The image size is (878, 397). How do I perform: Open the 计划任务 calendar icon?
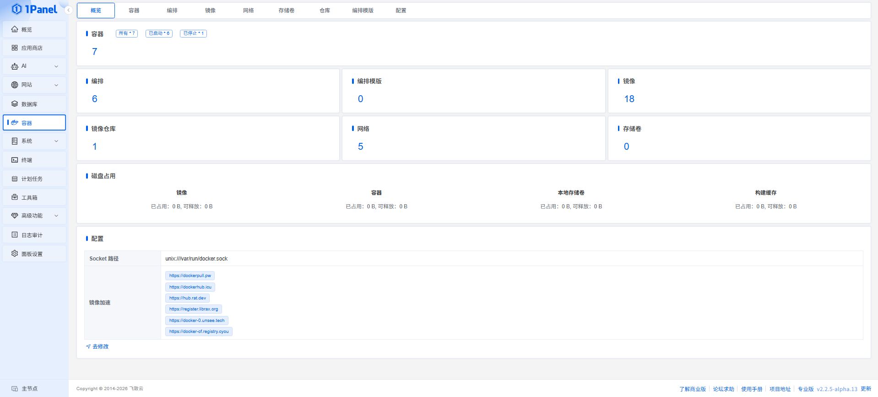(15, 179)
